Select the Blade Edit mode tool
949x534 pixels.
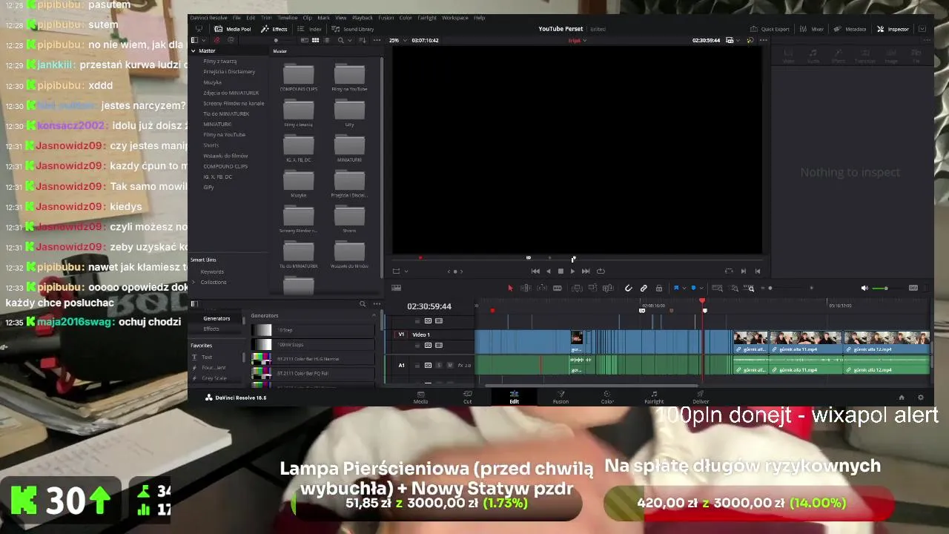pyautogui.click(x=558, y=288)
